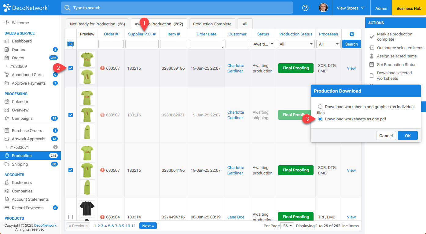426x234 pixels.
Task: Open Dashboard from the sidebar
Action: 22,41
